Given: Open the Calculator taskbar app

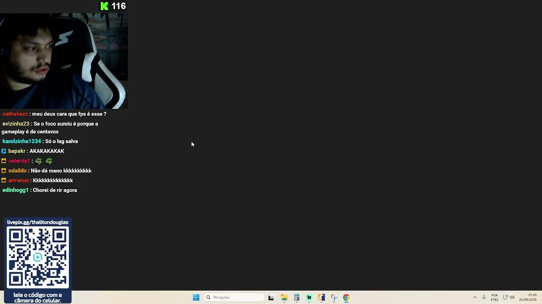Looking at the screenshot, I should click(x=296, y=297).
